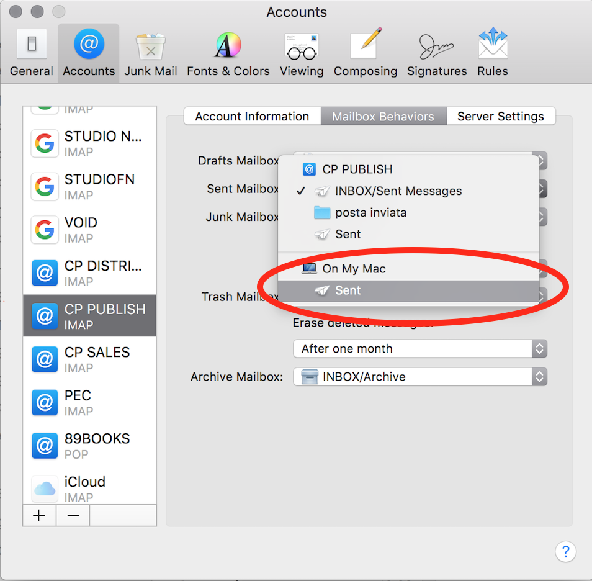Select the STUDIO N... Google account
Screen dimensions: 592x581
click(x=90, y=143)
